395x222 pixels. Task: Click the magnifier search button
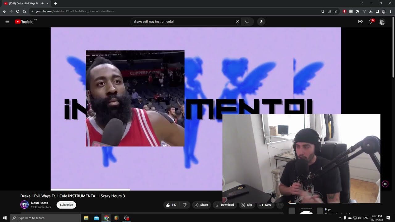pyautogui.click(x=247, y=22)
